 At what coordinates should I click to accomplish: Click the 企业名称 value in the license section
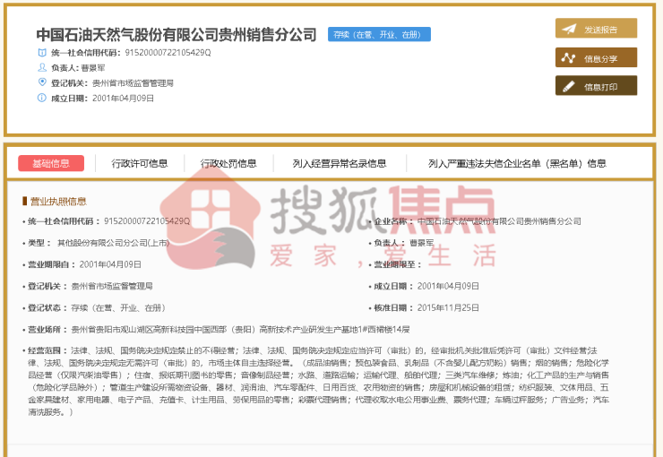(x=499, y=221)
